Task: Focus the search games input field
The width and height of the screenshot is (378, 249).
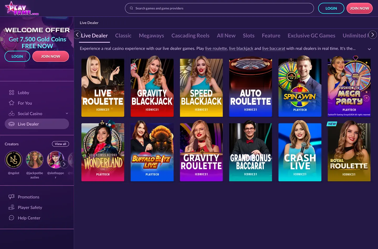Action: pyautogui.click(x=219, y=8)
